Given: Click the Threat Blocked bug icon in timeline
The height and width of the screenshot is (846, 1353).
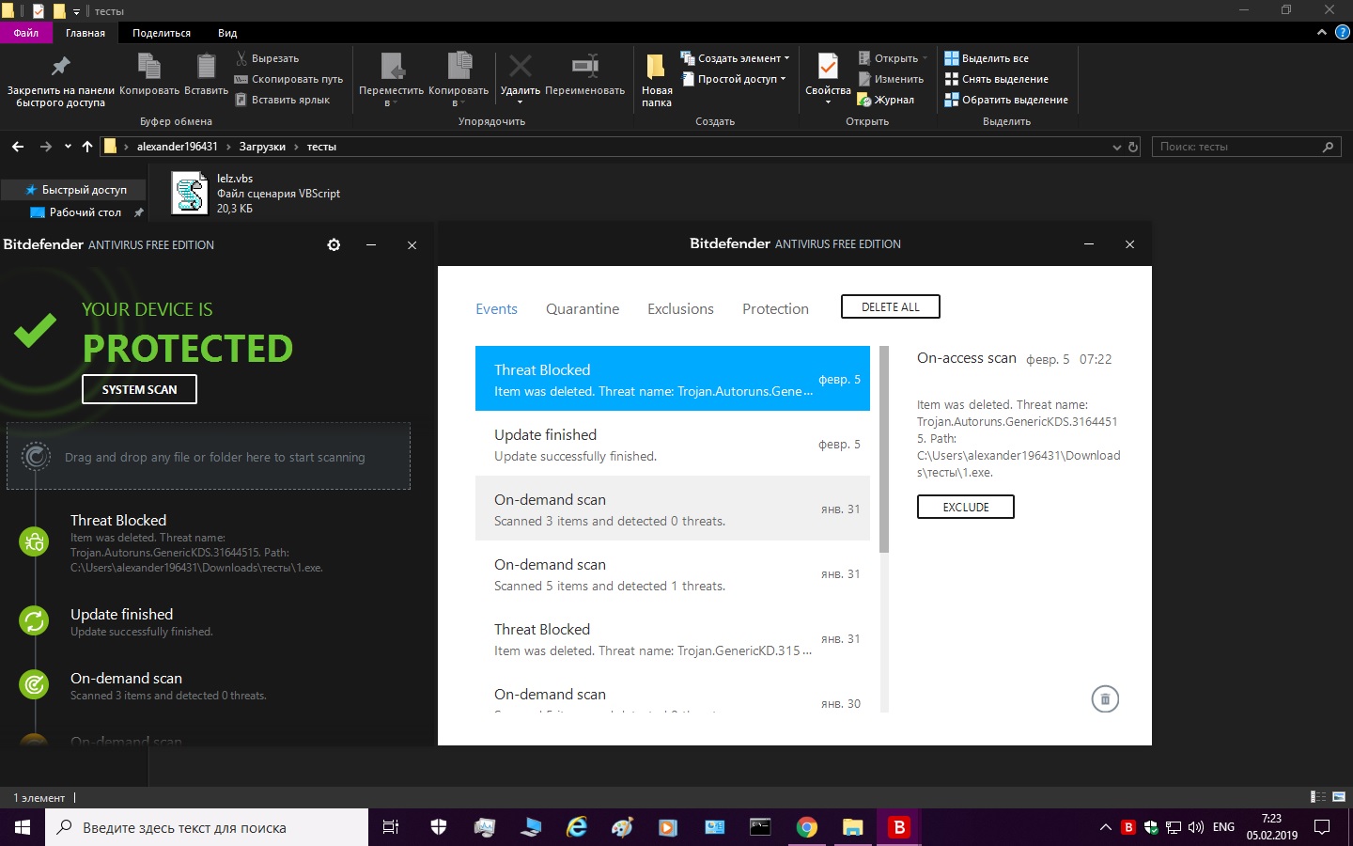Looking at the screenshot, I should pos(35,541).
